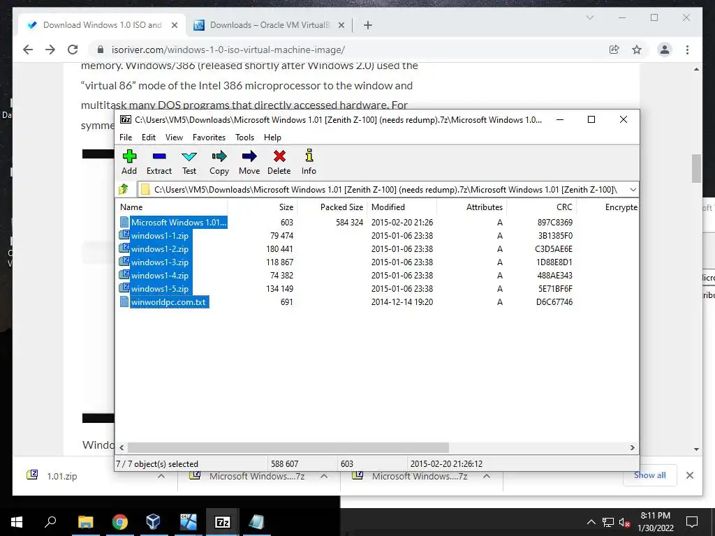Open the Edit menu
This screenshot has width=715, height=536.
(x=149, y=137)
